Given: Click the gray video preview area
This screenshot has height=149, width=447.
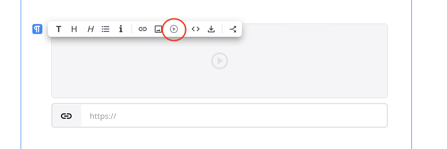Looking at the screenshot, I should [x=220, y=61].
